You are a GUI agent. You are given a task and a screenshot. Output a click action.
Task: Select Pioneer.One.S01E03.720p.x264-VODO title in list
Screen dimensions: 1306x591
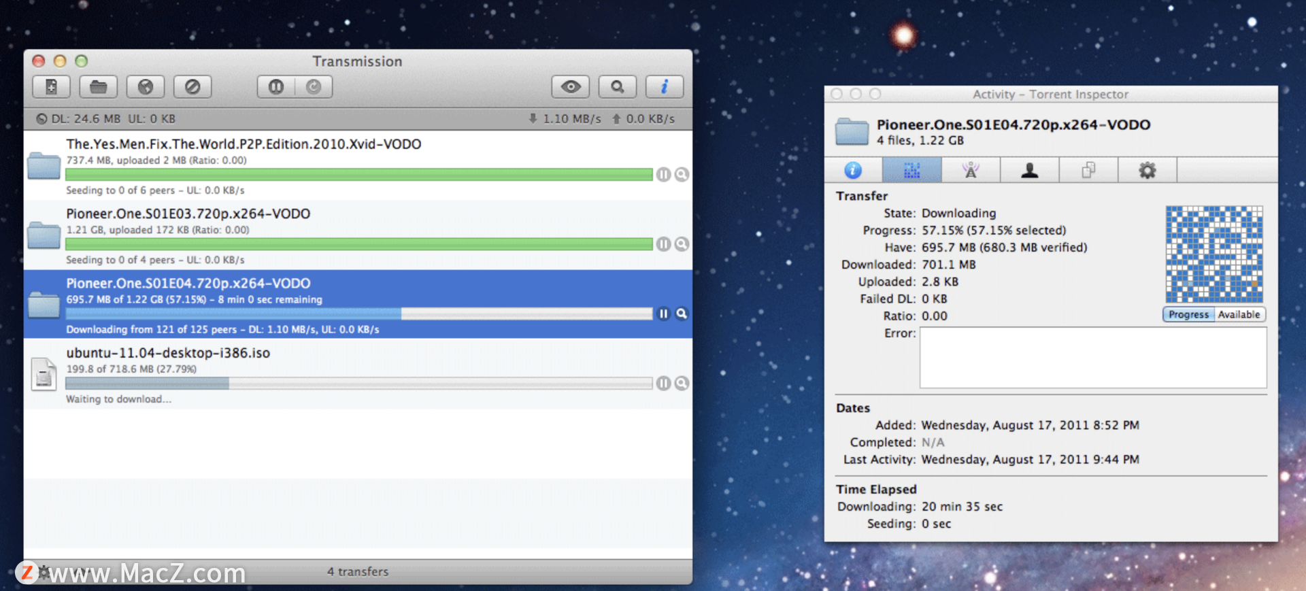(188, 214)
